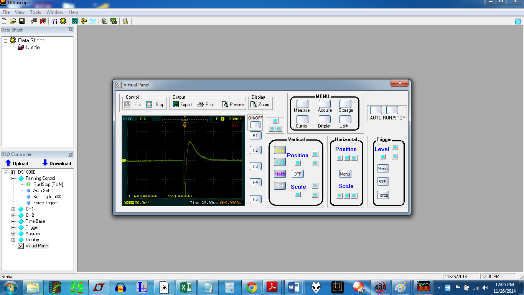The width and height of the screenshot is (524, 295).
Task: Select Set Trig to 50% tree item
Action: 47,197
